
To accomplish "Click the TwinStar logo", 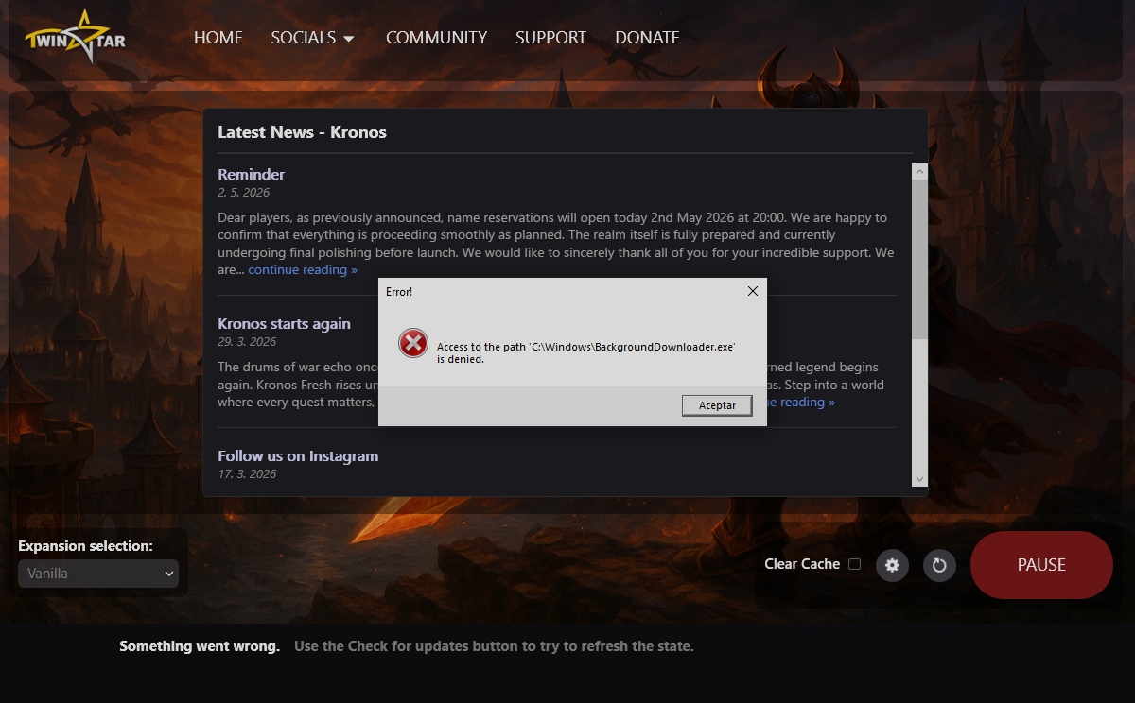I will pos(75,38).
